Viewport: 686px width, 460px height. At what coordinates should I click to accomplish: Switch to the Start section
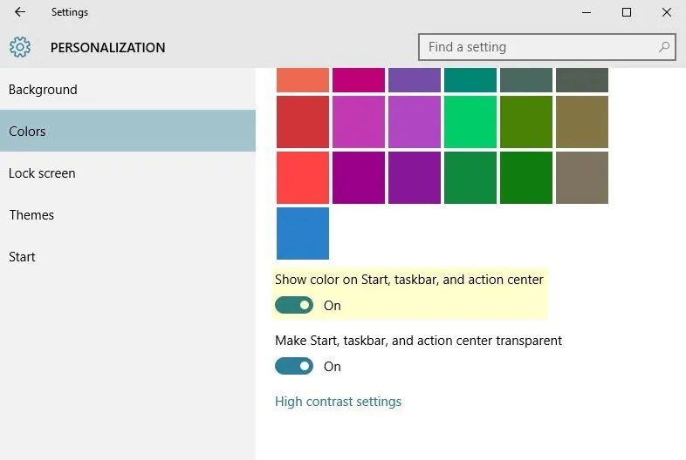pos(23,257)
